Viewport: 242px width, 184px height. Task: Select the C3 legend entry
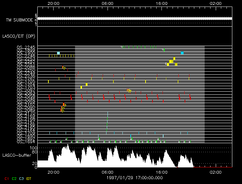21,178
